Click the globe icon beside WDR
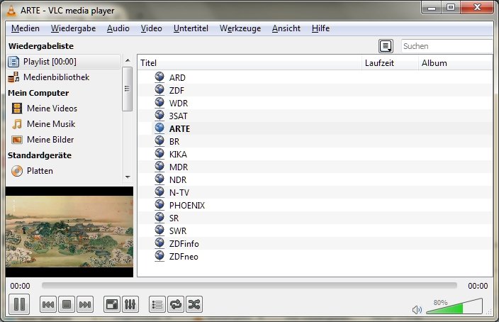Viewport: 499px width, 322px height. [159, 103]
